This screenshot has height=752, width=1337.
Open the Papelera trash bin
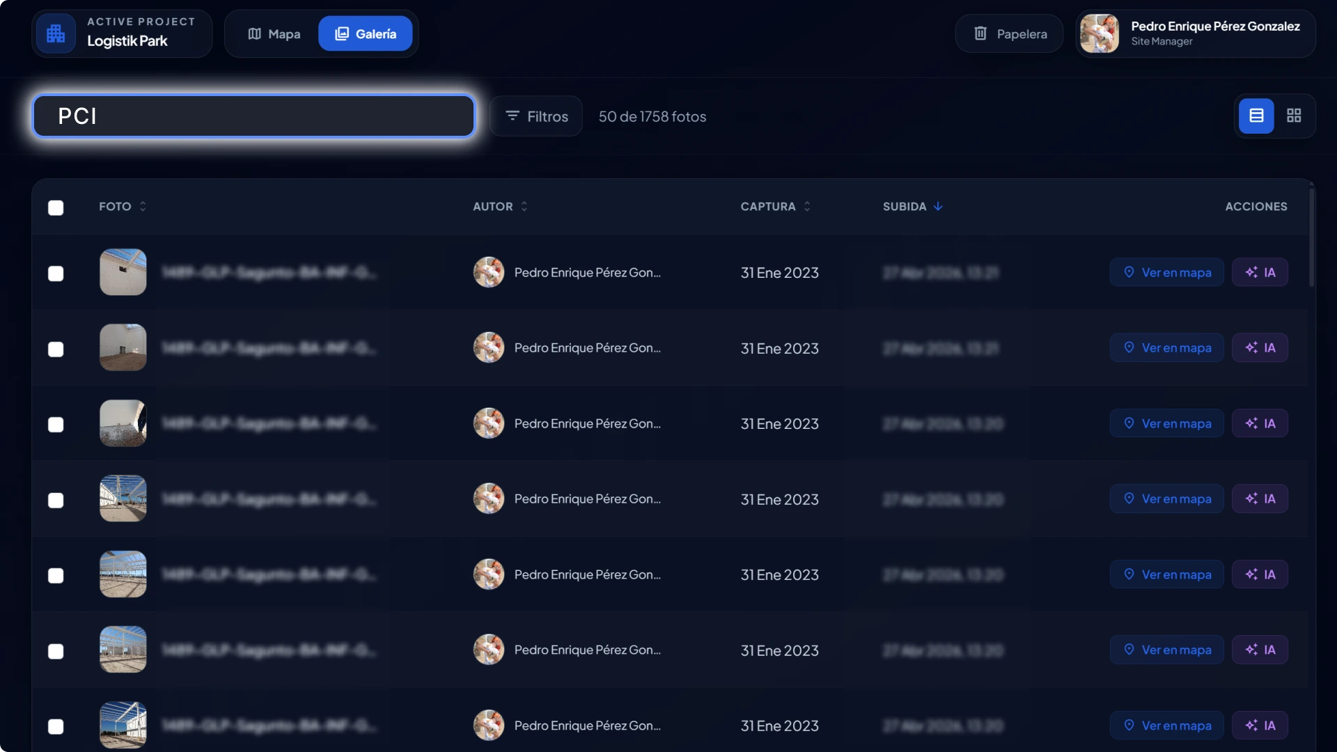1009,33
